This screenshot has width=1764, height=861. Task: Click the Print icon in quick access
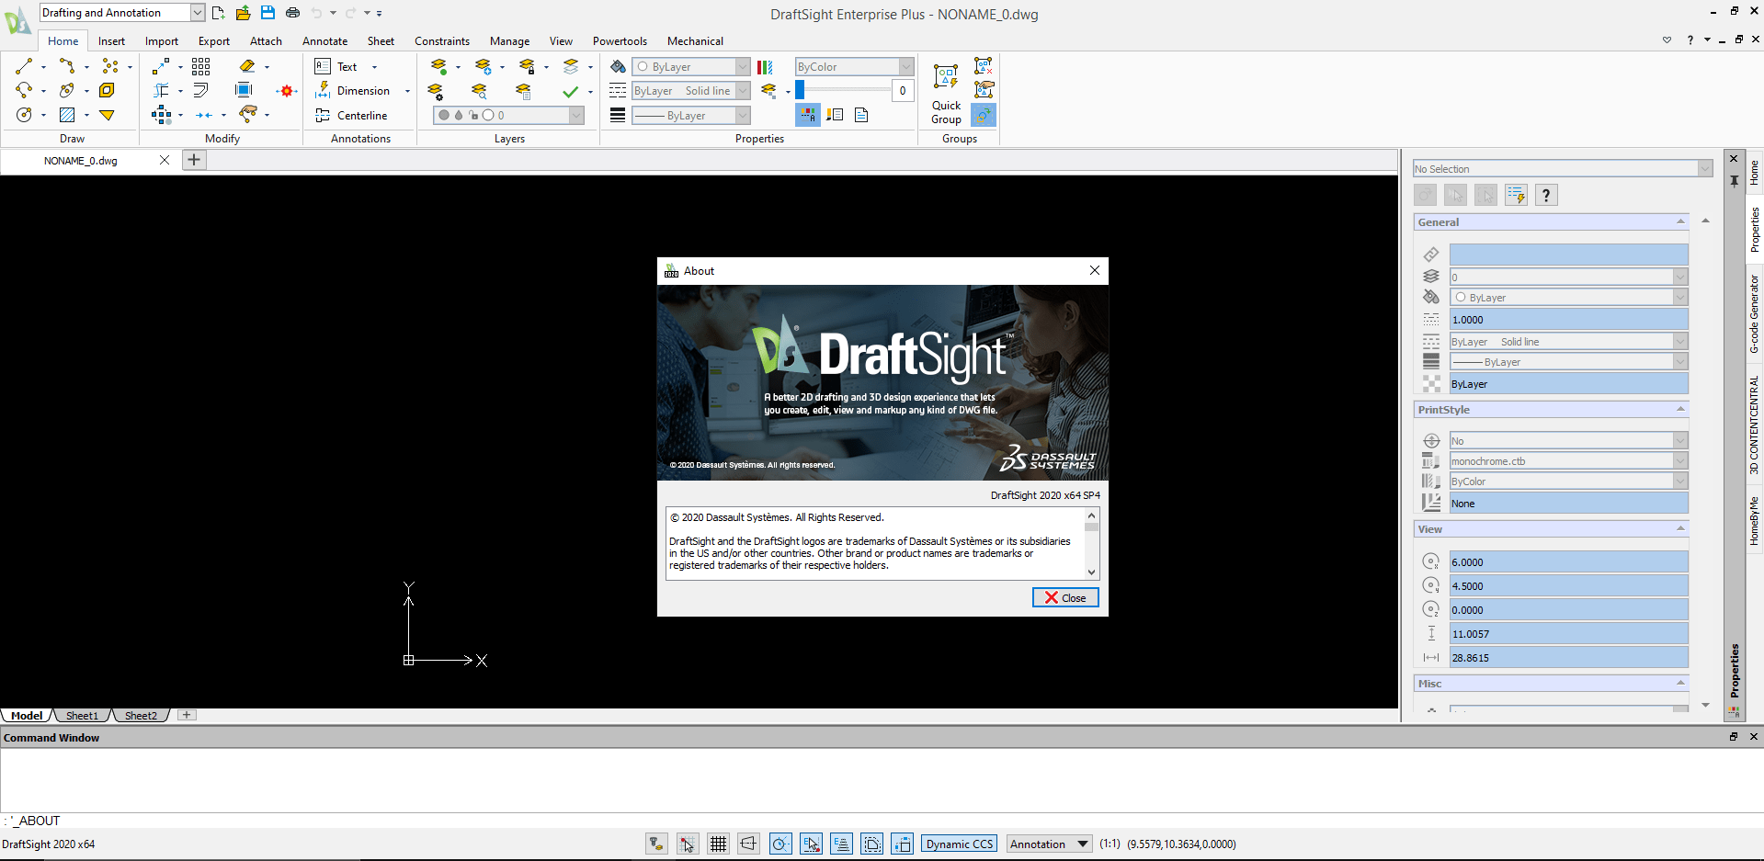coord(292,13)
